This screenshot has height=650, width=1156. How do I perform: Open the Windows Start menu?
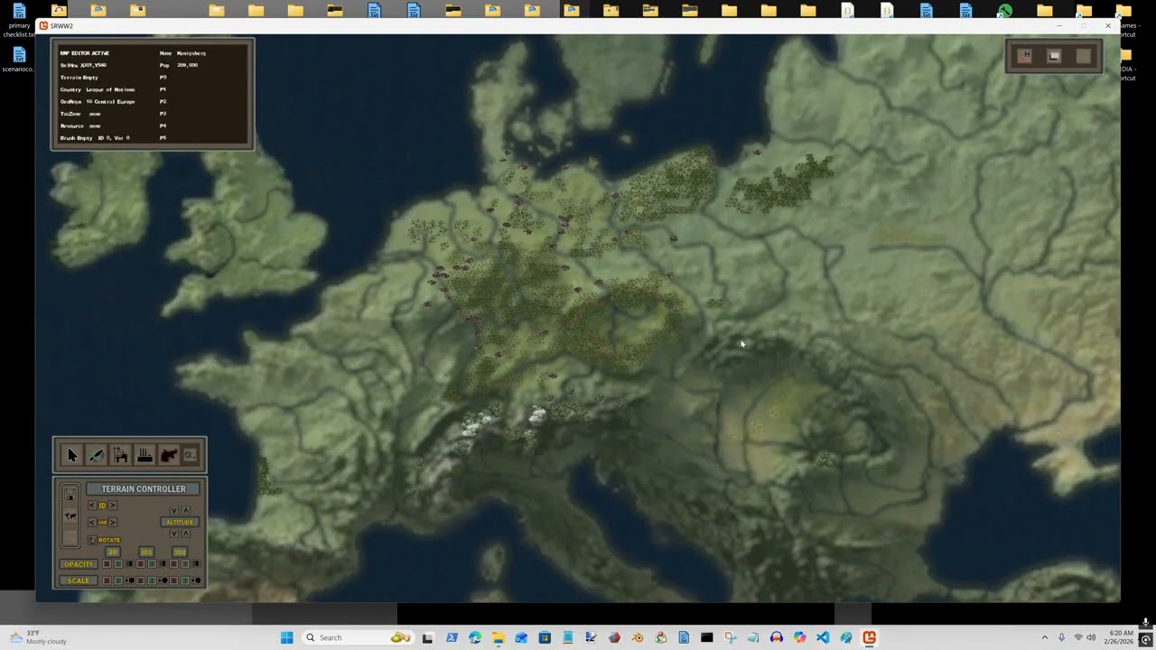pyautogui.click(x=286, y=637)
